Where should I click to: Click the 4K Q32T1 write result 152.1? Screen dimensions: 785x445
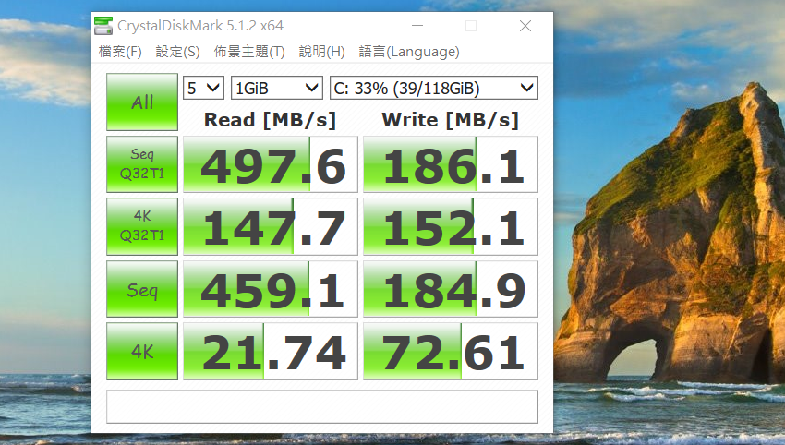tap(451, 226)
